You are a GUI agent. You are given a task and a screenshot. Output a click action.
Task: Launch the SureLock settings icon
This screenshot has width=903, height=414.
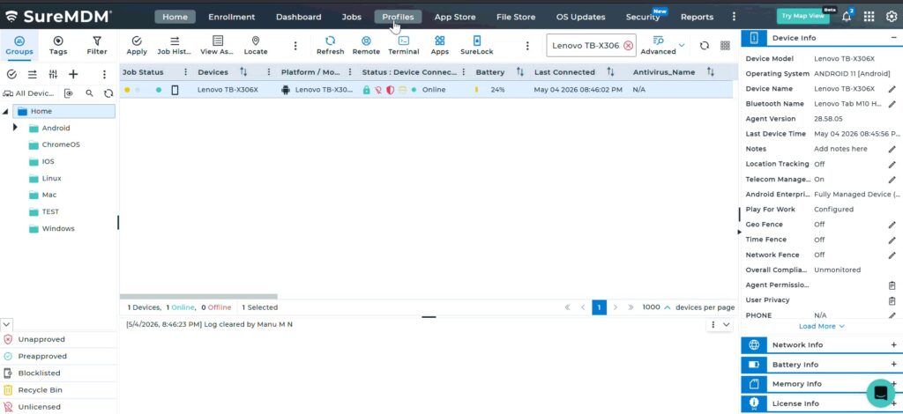click(477, 46)
